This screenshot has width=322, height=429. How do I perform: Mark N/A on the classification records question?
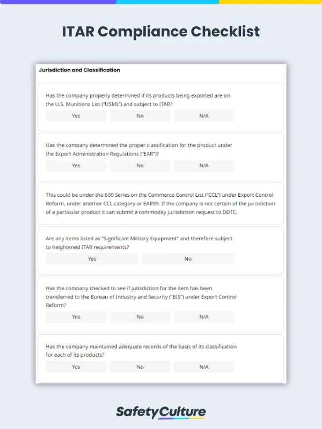203,367
